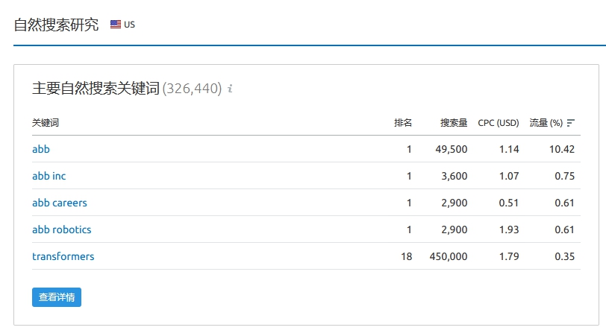Image resolution: width=606 pixels, height=336 pixels.
Task: Open the 'abb inc' keyword link
Action: pos(49,176)
